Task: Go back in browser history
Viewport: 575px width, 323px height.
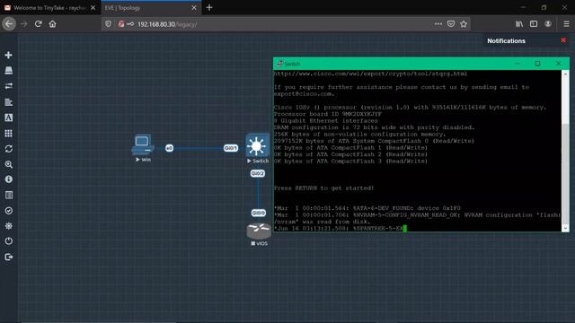Action: tap(9, 24)
